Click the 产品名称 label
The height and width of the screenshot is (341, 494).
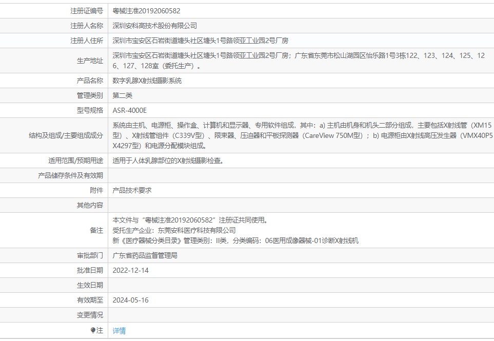coord(90,81)
